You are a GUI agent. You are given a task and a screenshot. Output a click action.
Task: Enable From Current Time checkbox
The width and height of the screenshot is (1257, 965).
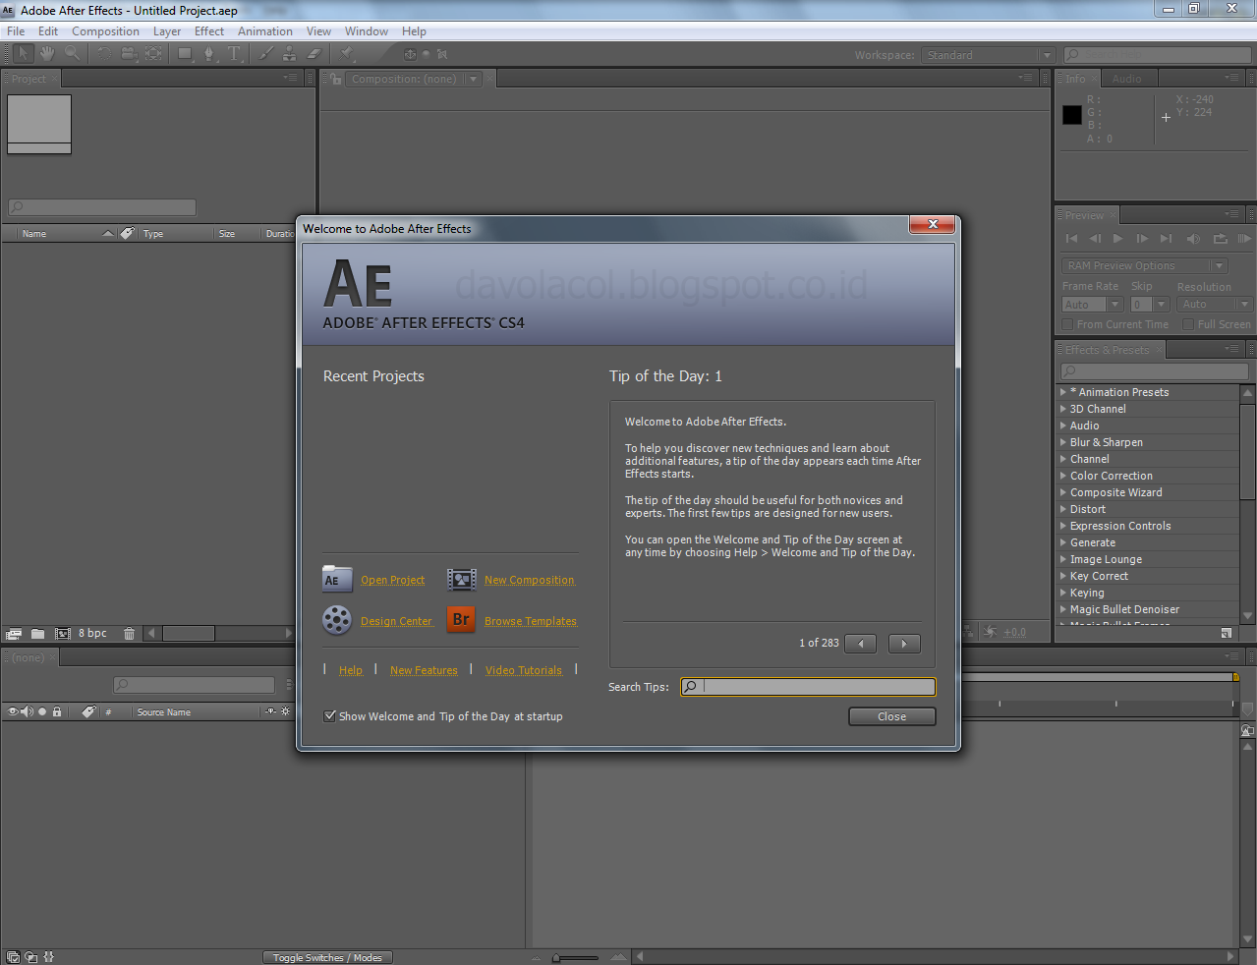click(1067, 324)
